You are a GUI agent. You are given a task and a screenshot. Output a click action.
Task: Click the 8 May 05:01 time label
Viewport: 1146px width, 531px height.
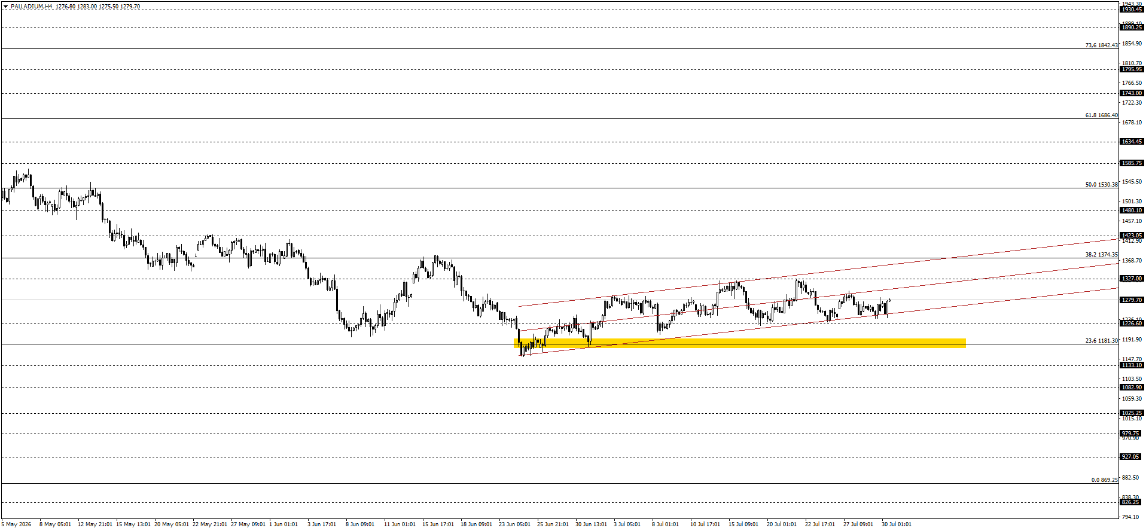pyautogui.click(x=55, y=524)
